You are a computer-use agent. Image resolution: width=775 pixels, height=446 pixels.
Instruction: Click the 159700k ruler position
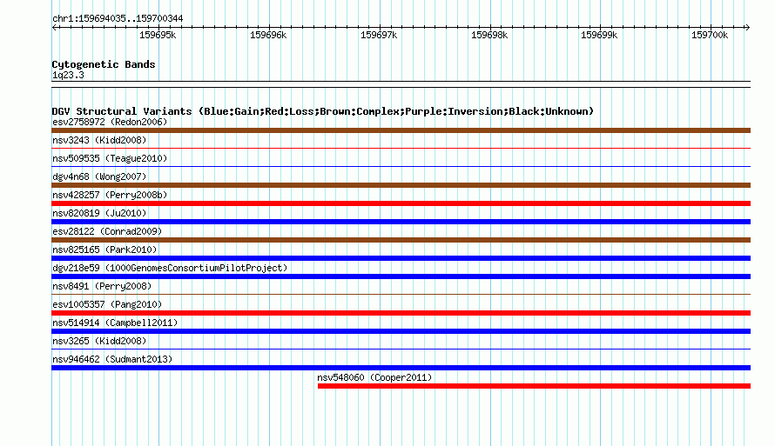[x=710, y=35]
